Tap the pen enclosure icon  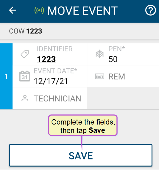(100, 54)
